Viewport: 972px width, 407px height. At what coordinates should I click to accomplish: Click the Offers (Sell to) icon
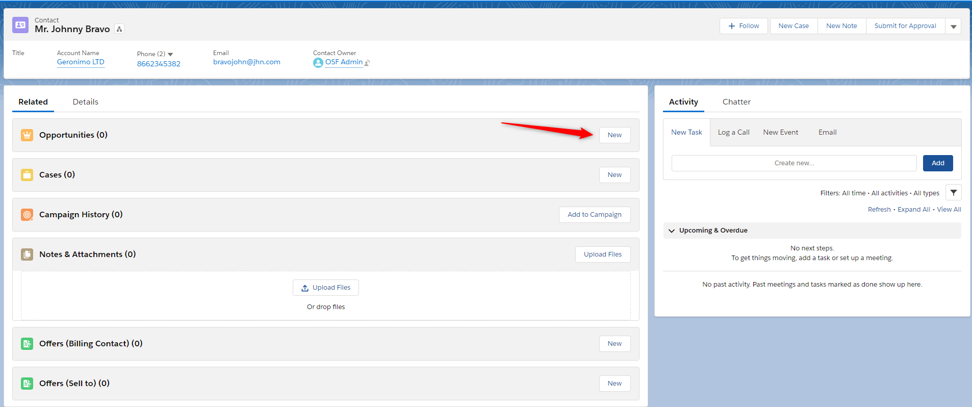[x=27, y=384]
